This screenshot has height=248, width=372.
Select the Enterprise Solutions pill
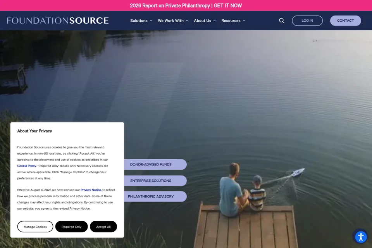(155, 181)
